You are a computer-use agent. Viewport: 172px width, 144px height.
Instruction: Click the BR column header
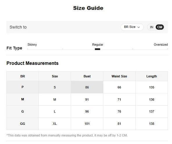point(23,76)
